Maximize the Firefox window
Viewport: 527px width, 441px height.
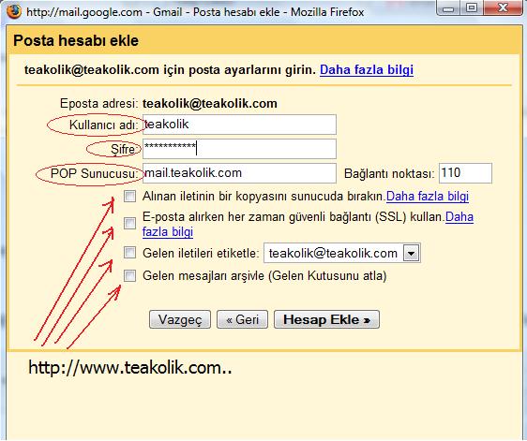click(472, 8)
